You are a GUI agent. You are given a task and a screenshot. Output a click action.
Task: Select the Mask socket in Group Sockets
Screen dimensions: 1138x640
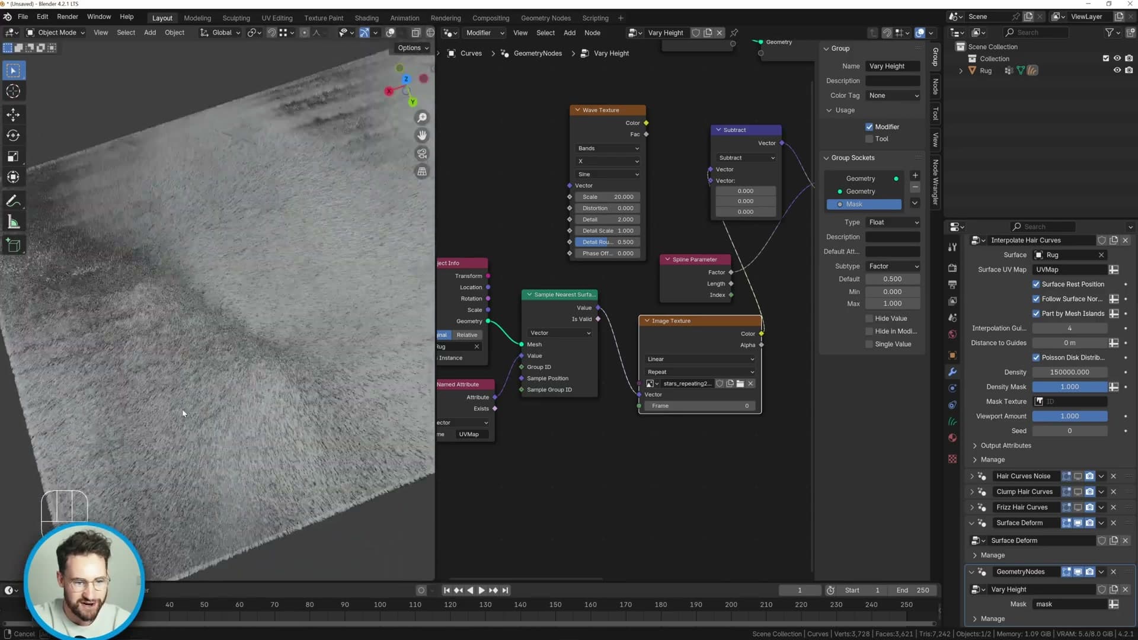pyautogui.click(x=864, y=204)
